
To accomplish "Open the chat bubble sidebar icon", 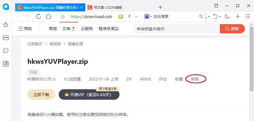I will tap(6, 51).
